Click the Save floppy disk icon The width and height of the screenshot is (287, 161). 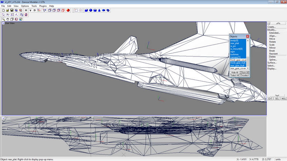tap(12, 10)
